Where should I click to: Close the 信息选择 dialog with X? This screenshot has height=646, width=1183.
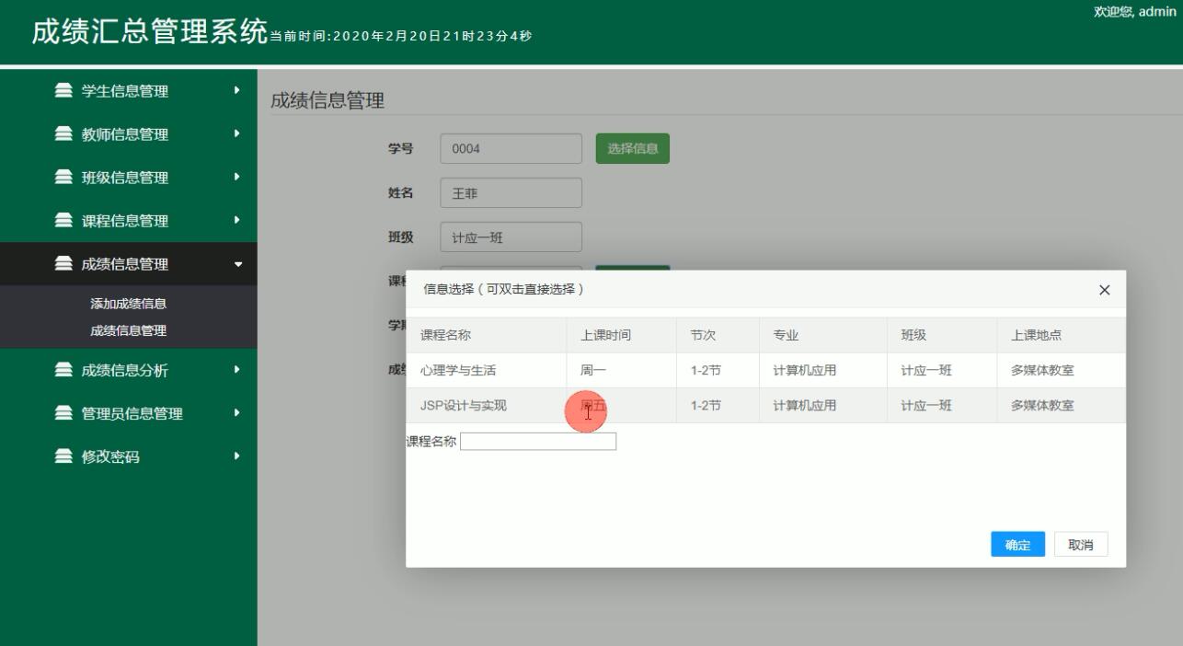click(x=1105, y=290)
